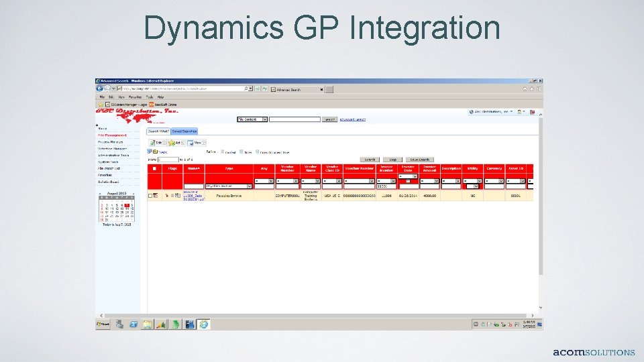Go back with the browser Back arrow
The height and width of the screenshot is (362, 644).
pyautogui.click(x=99, y=88)
